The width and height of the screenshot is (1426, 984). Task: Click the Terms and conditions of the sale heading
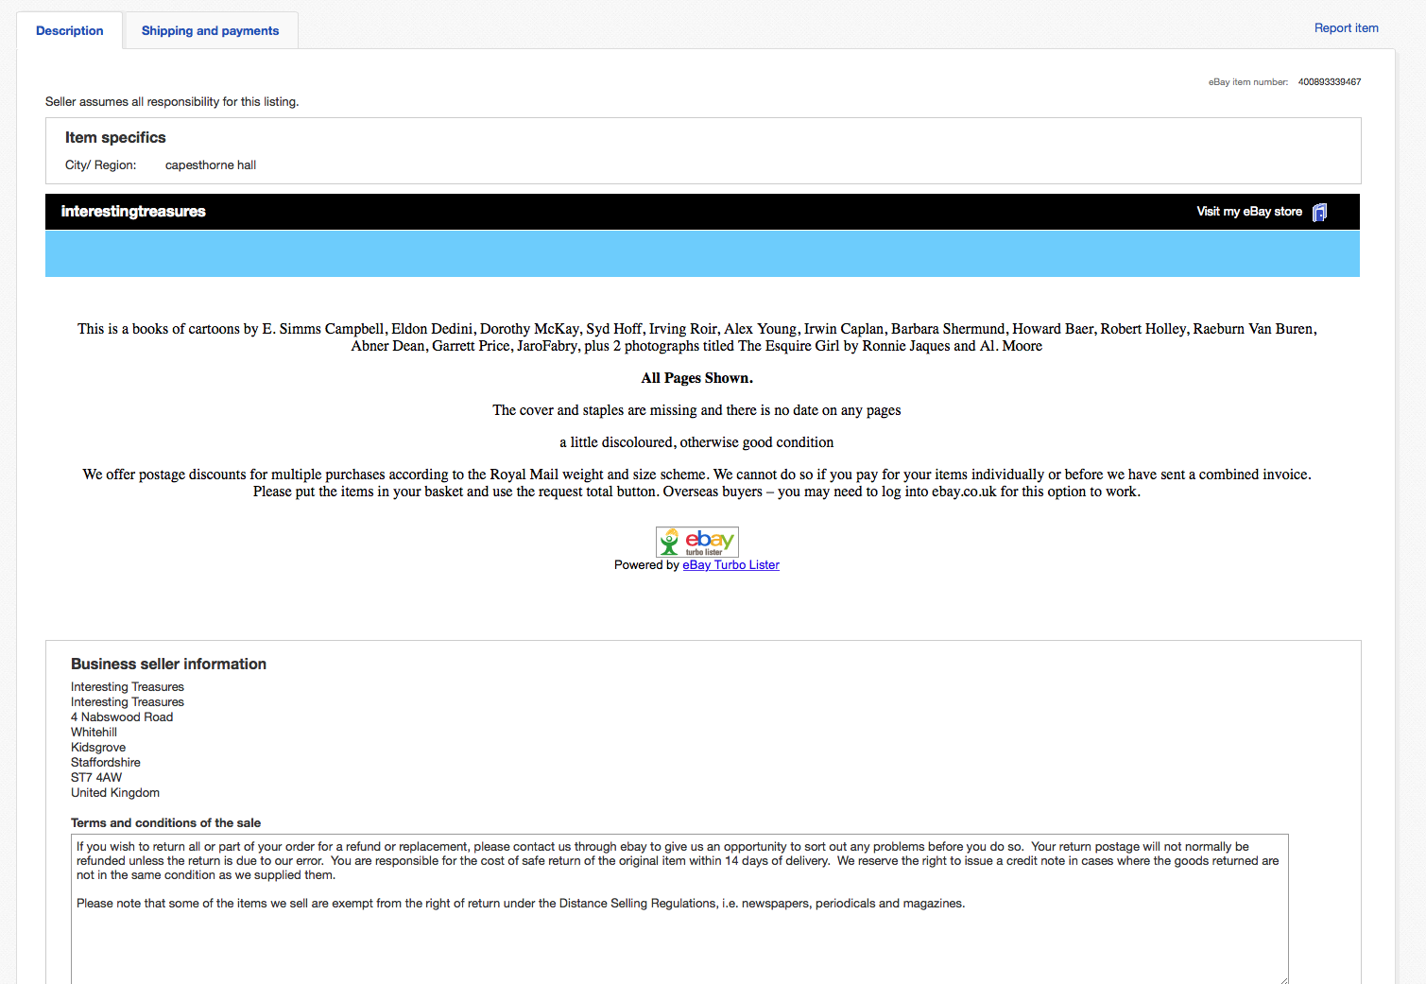[165, 823]
